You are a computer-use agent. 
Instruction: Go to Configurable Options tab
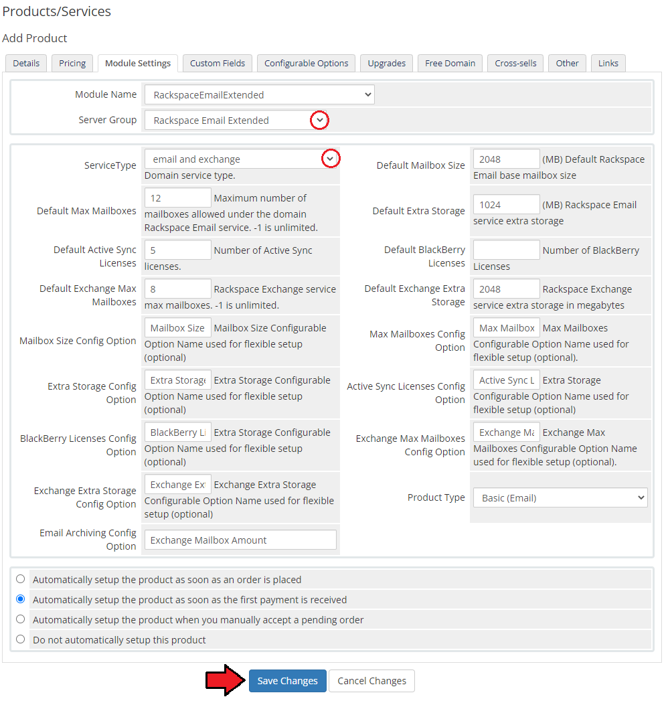(306, 63)
